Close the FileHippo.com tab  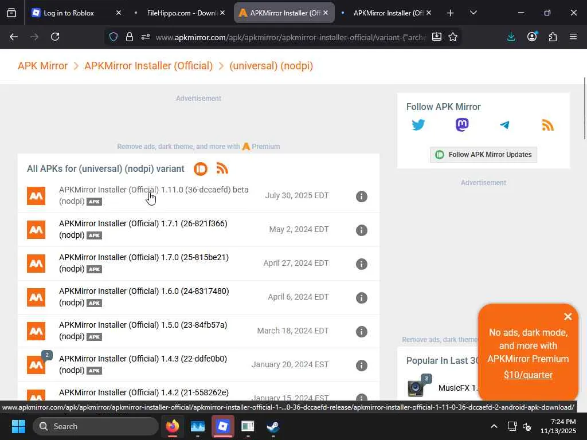[222, 13]
